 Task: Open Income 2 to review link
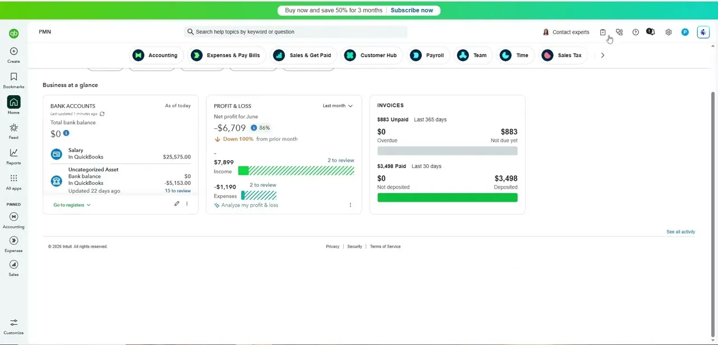341,160
